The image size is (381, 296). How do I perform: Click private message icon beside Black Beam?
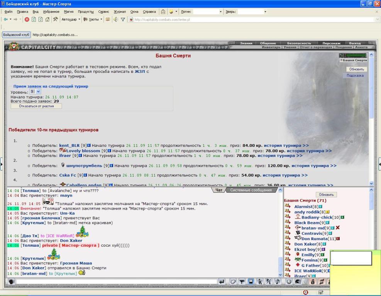point(288,222)
